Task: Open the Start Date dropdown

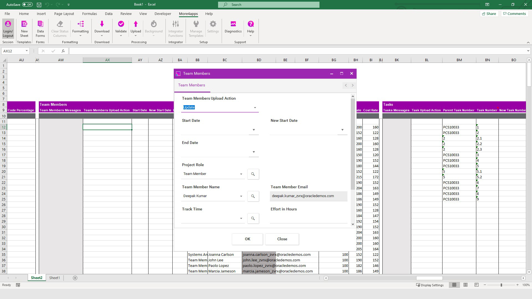Action: [x=254, y=130]
